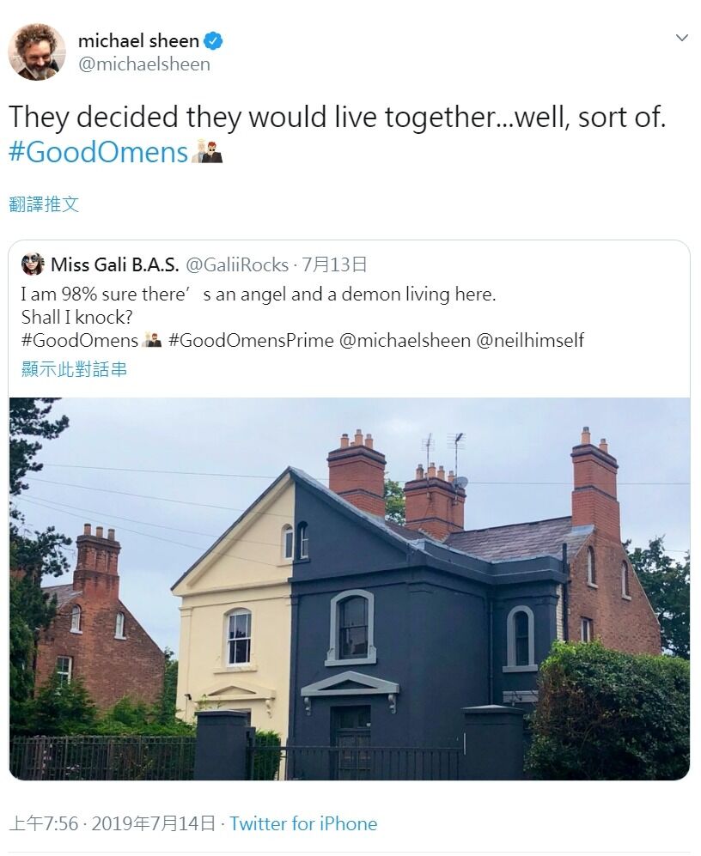Open #GoodOmens hashtag in quoted tweet
Viewport: 701px width, 856px height.
click(80, 340)
